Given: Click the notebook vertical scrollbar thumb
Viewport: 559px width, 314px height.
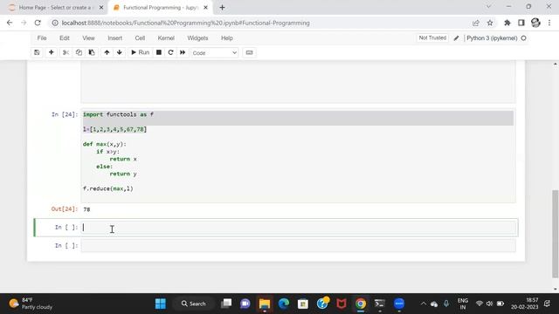Looking at the screenshot, I should point(556,233).
